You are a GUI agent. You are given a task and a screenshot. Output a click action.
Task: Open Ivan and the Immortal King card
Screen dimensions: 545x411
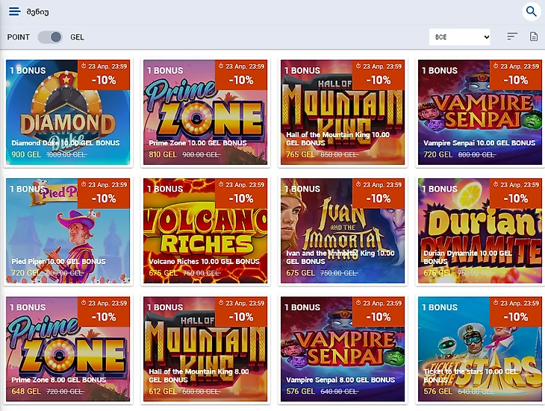[x=343, y=230]
